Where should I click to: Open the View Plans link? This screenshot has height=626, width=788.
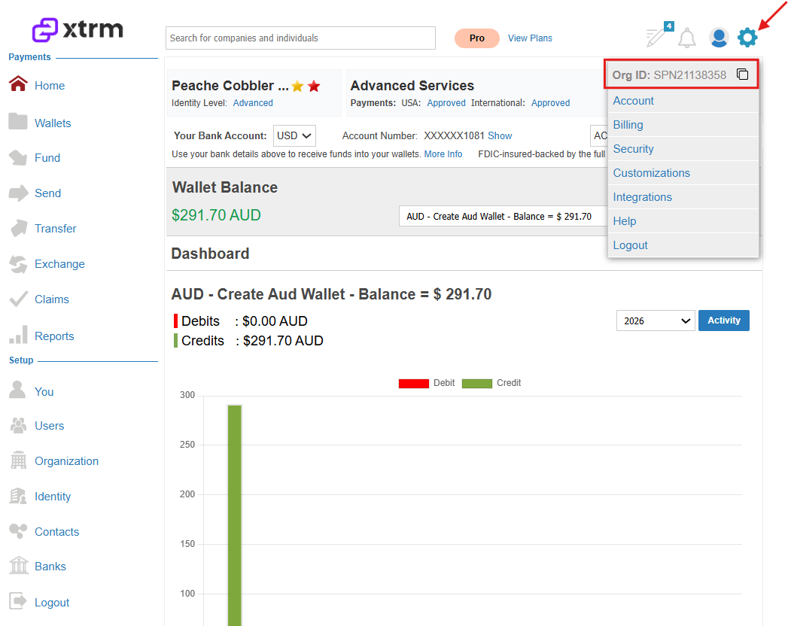click(530, 38)
